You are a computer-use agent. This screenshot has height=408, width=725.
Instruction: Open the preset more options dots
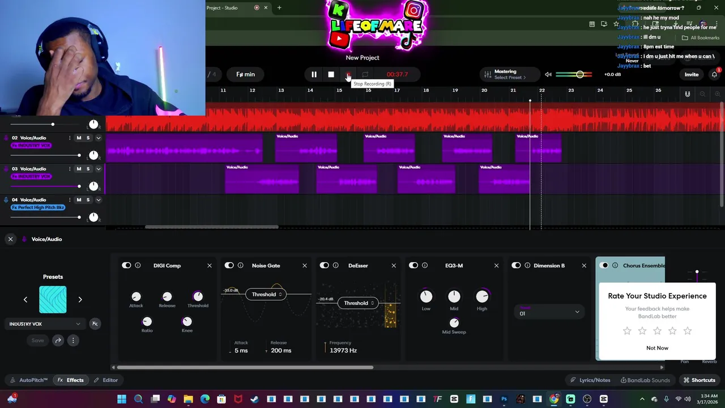pos(73,341)
